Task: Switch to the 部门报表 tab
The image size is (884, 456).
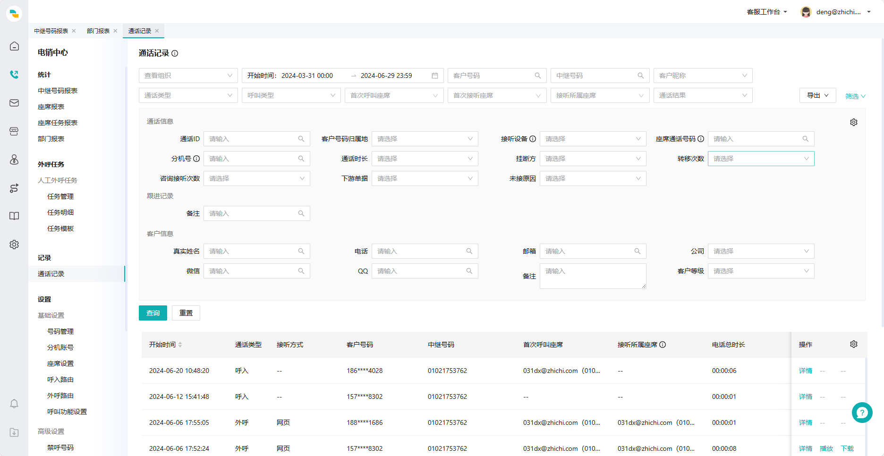Action: [98, 31]
